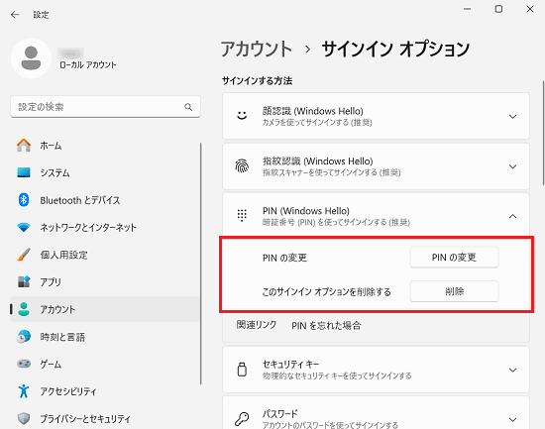This screenshot has height=429, width=545.
Task: Click the システム monitor icon
Action: click(x=24, y=172)
